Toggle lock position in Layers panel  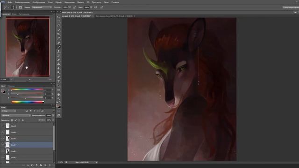point(19,120)
